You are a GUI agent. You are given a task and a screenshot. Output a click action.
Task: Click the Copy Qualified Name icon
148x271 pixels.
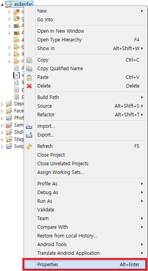(29, 69)
